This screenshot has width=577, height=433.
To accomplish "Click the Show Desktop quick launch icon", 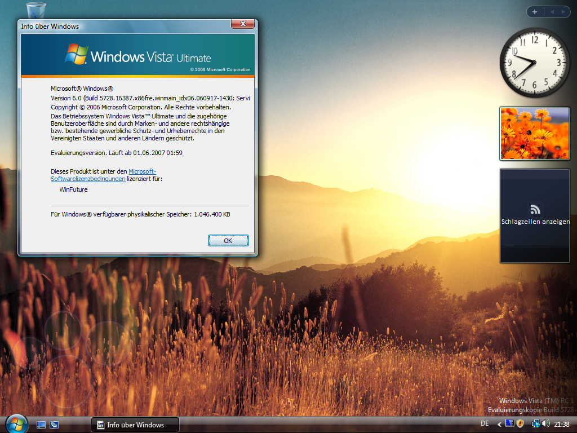I will point(41,425).
